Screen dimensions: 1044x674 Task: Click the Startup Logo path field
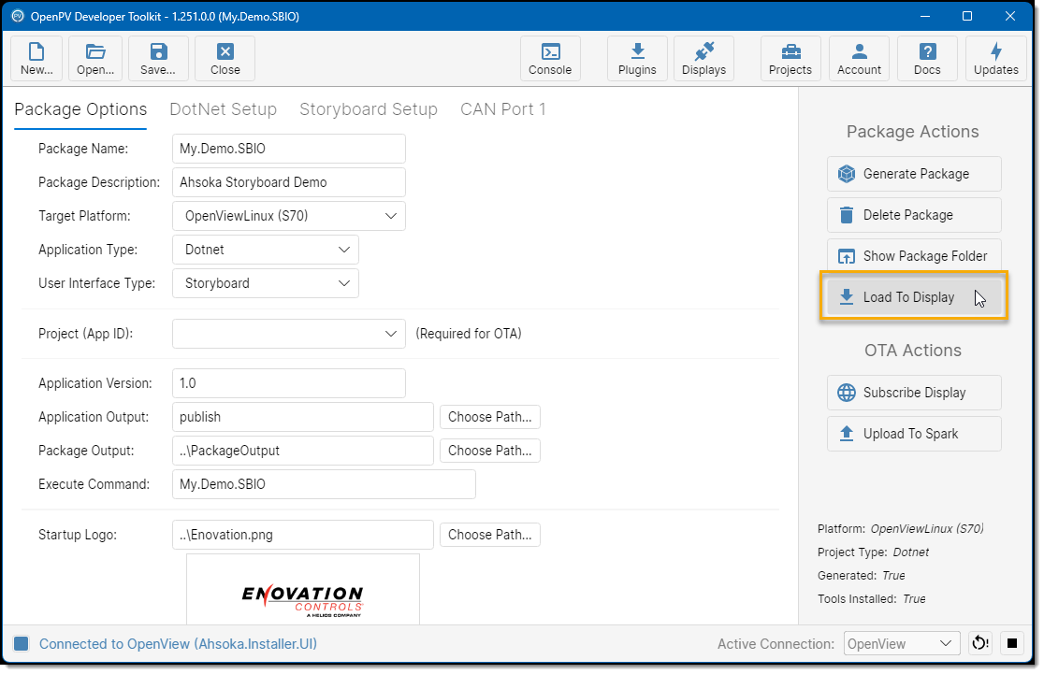pyautogui.click(x=303, y=535)
